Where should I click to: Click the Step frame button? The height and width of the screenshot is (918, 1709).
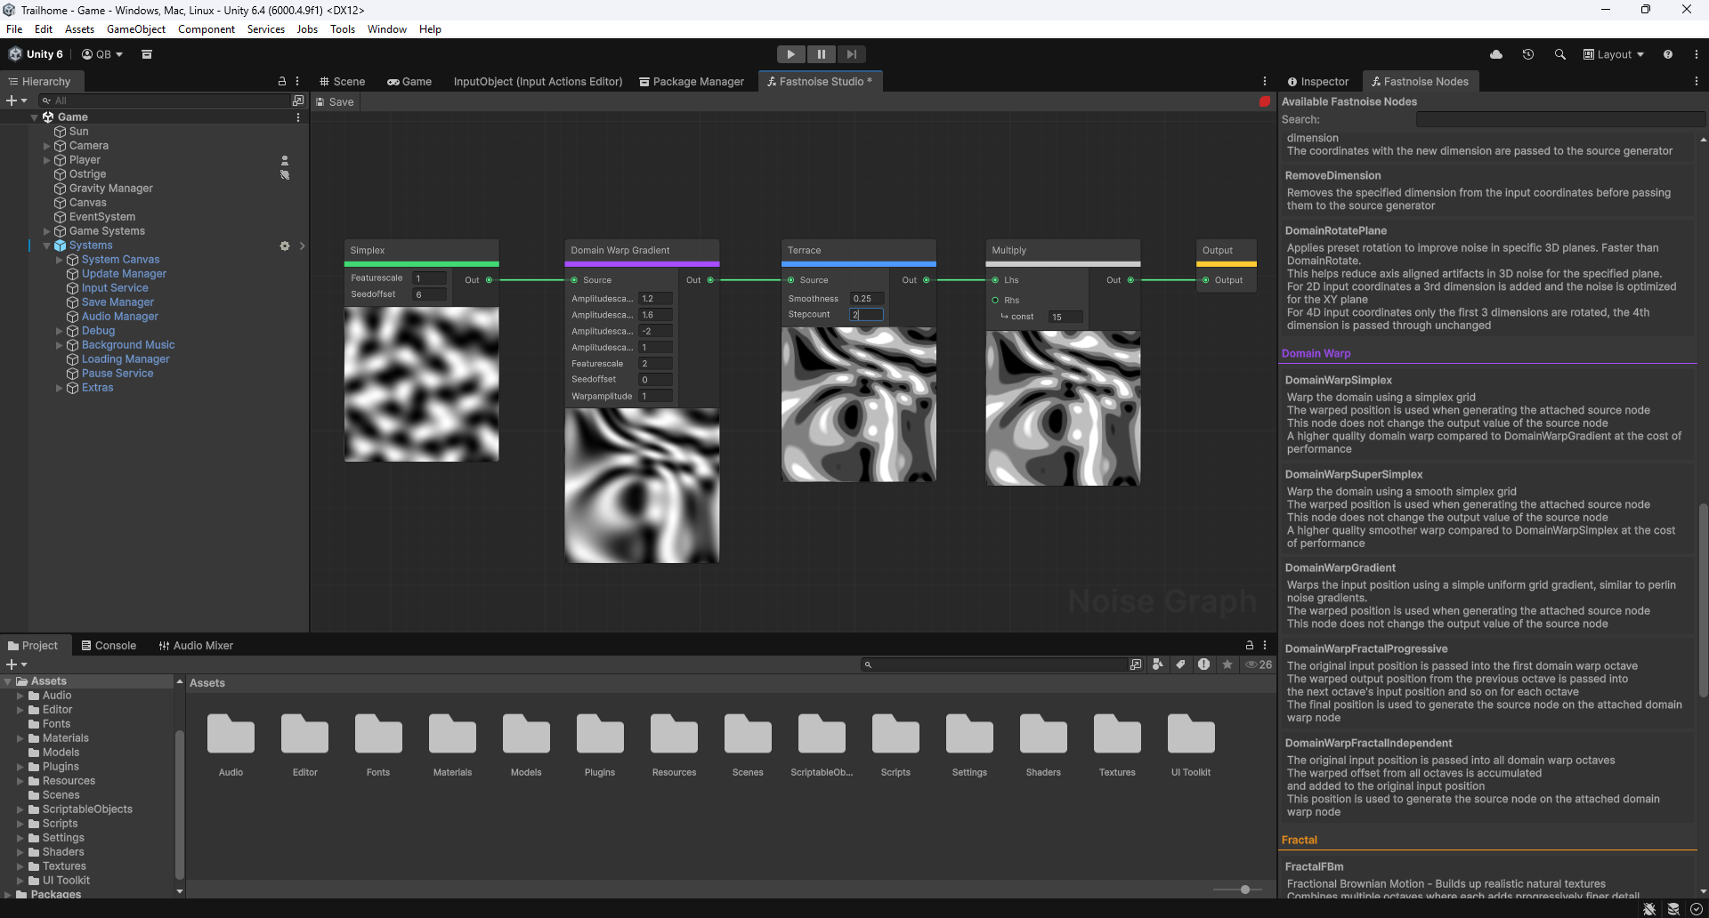coord(852,54)
